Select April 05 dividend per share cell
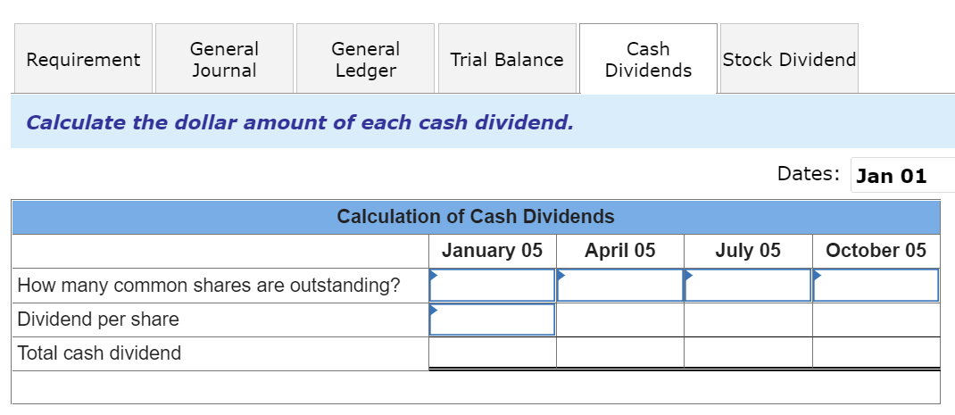 pyautogui.click(x=620, y=320)
